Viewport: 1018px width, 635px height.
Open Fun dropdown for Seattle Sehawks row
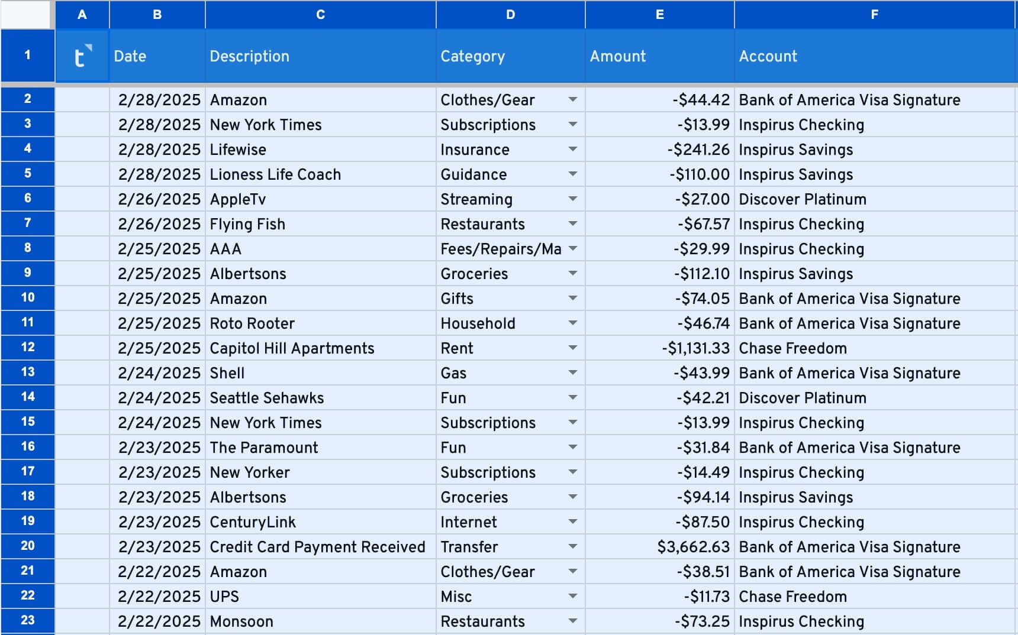click(x=572, y=397)
